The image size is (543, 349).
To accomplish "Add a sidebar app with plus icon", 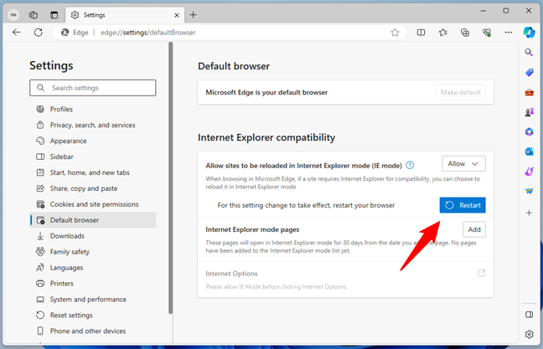I will (x=529, y=213).
